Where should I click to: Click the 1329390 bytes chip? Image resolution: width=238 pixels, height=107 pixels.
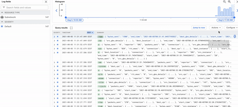pos(102,66)
